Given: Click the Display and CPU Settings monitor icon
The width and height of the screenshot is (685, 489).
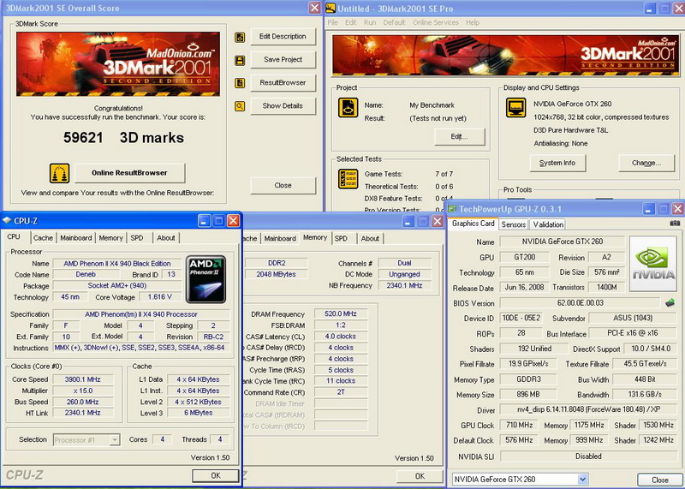Looking at the screenshot, I should [x=515, y=107].
